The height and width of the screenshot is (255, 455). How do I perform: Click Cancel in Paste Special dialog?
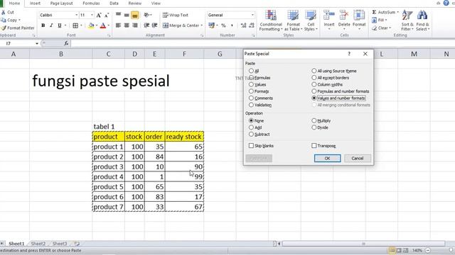click(358, 159)
